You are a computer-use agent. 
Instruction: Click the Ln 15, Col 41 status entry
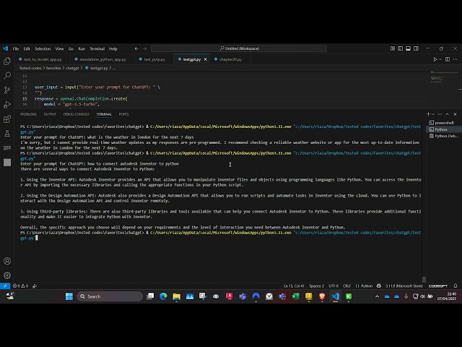point(294,286)
